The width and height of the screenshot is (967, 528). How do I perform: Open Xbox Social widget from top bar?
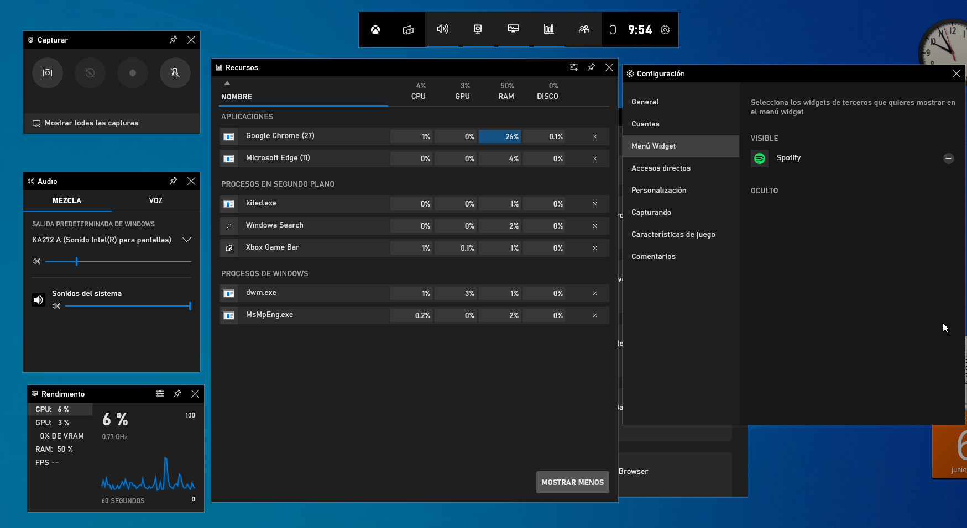[x=584, y=29]
